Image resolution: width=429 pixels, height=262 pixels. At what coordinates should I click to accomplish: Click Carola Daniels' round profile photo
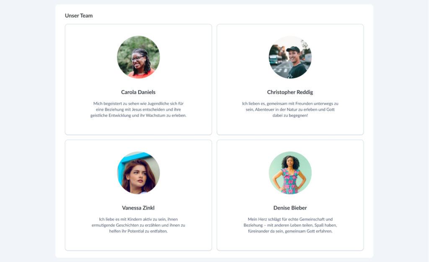point(138,57)
